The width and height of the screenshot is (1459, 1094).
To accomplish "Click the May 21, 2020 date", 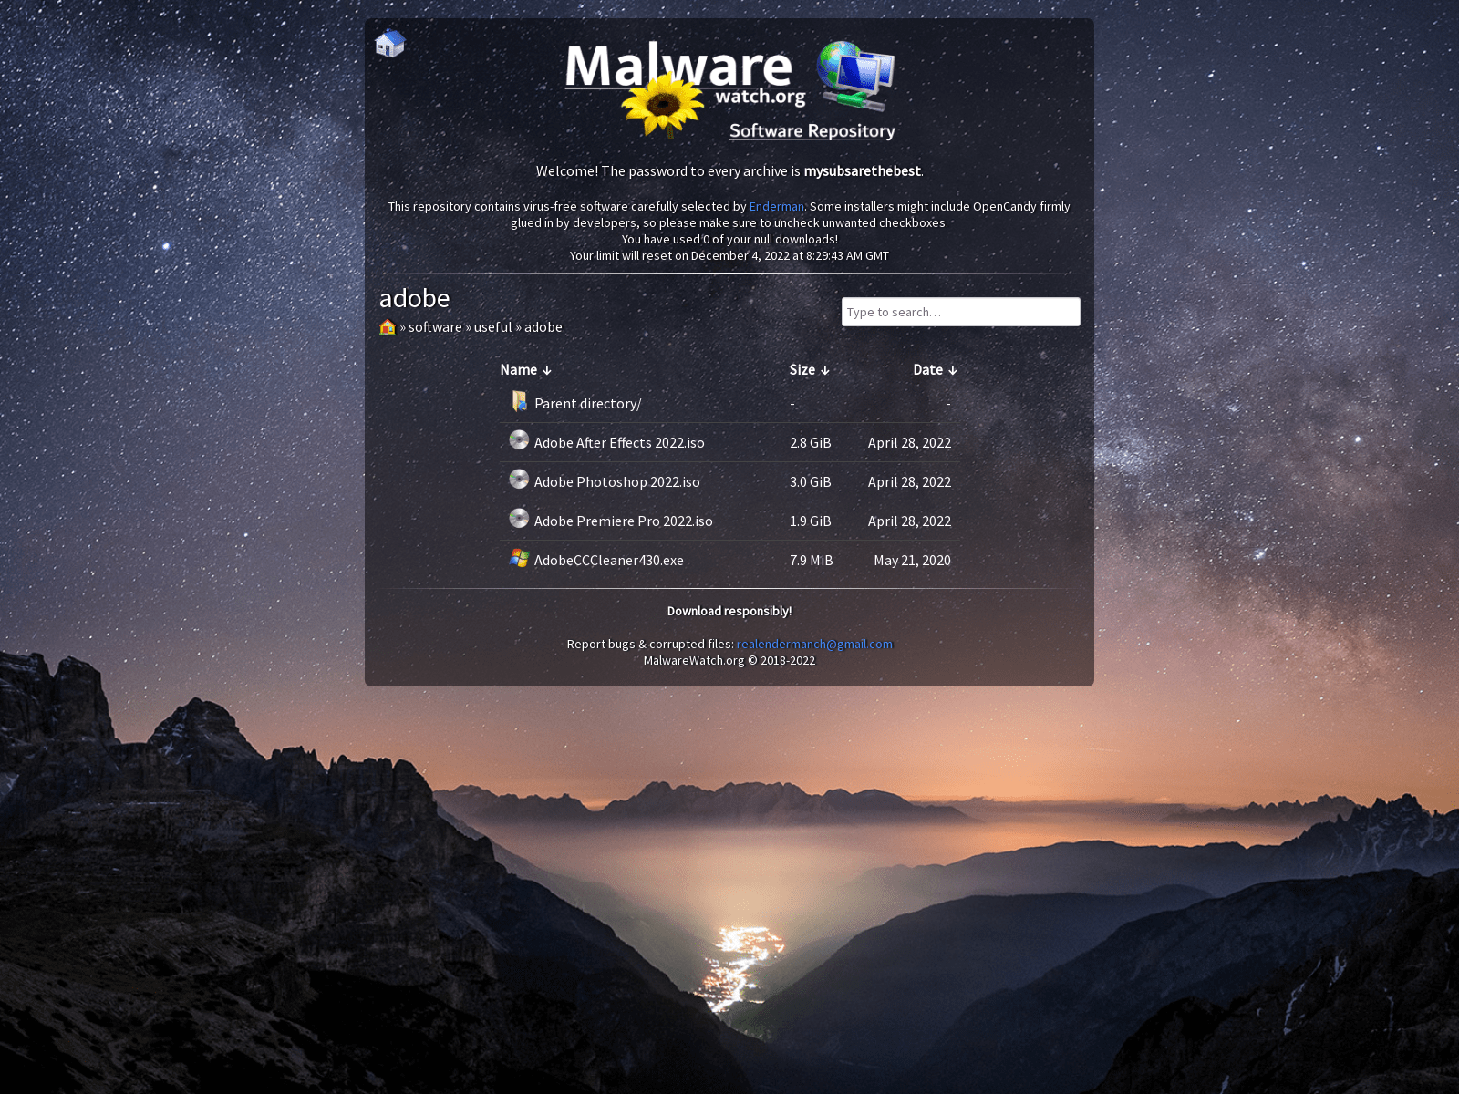I will (913, 561).
